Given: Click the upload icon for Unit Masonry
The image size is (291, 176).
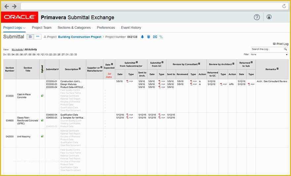Looking at the screenshot, I should (42, 136).
